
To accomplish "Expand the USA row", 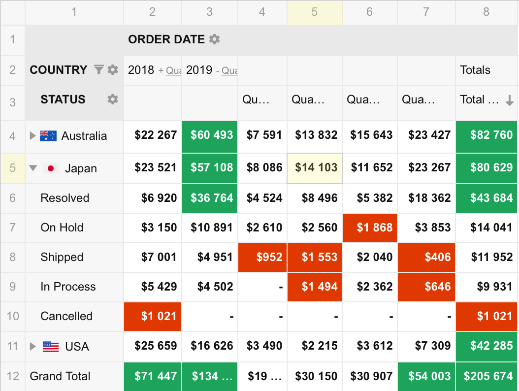I will pyautogui.click(x=32, y=346).
